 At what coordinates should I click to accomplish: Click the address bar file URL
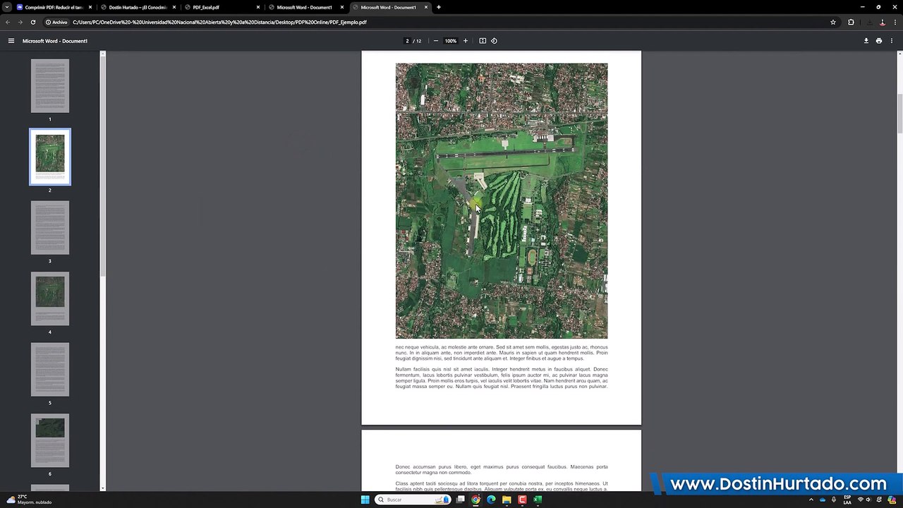coord(219,22)
